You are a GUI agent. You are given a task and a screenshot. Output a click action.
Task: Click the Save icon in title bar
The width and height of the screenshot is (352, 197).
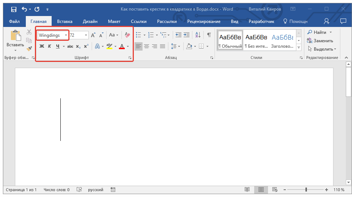point(13,9)
